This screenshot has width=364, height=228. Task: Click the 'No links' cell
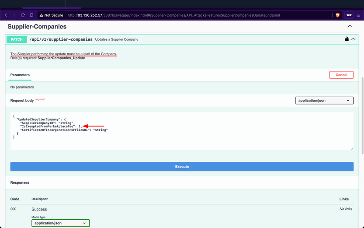tap(346, 209)
